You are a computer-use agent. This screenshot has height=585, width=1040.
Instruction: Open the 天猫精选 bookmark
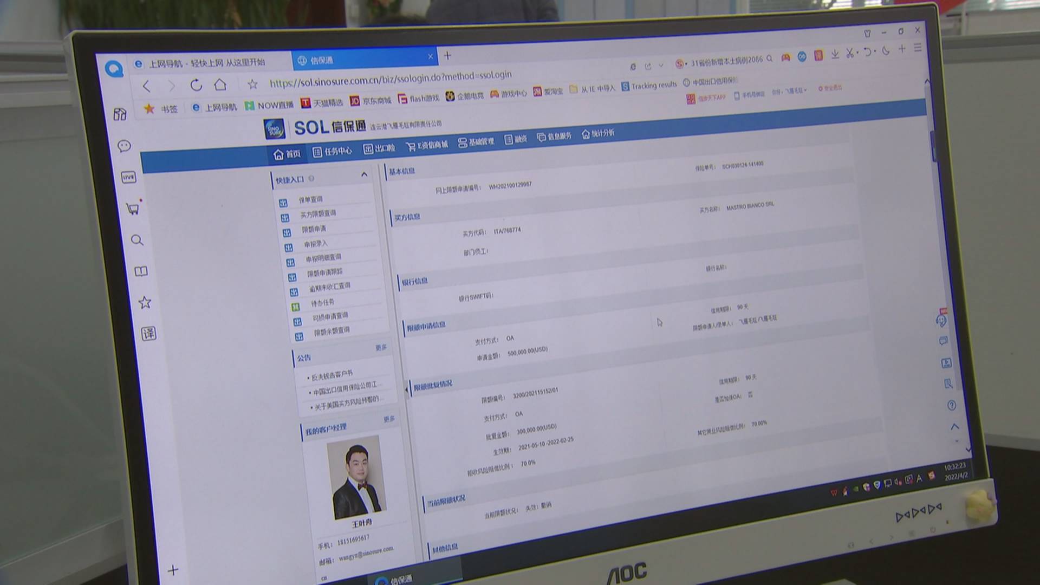[322, 102]
